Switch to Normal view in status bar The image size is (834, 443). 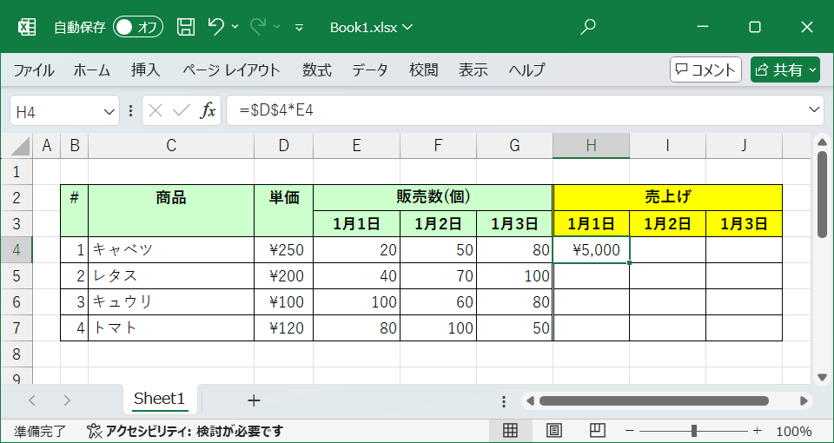tap(511, 431)
